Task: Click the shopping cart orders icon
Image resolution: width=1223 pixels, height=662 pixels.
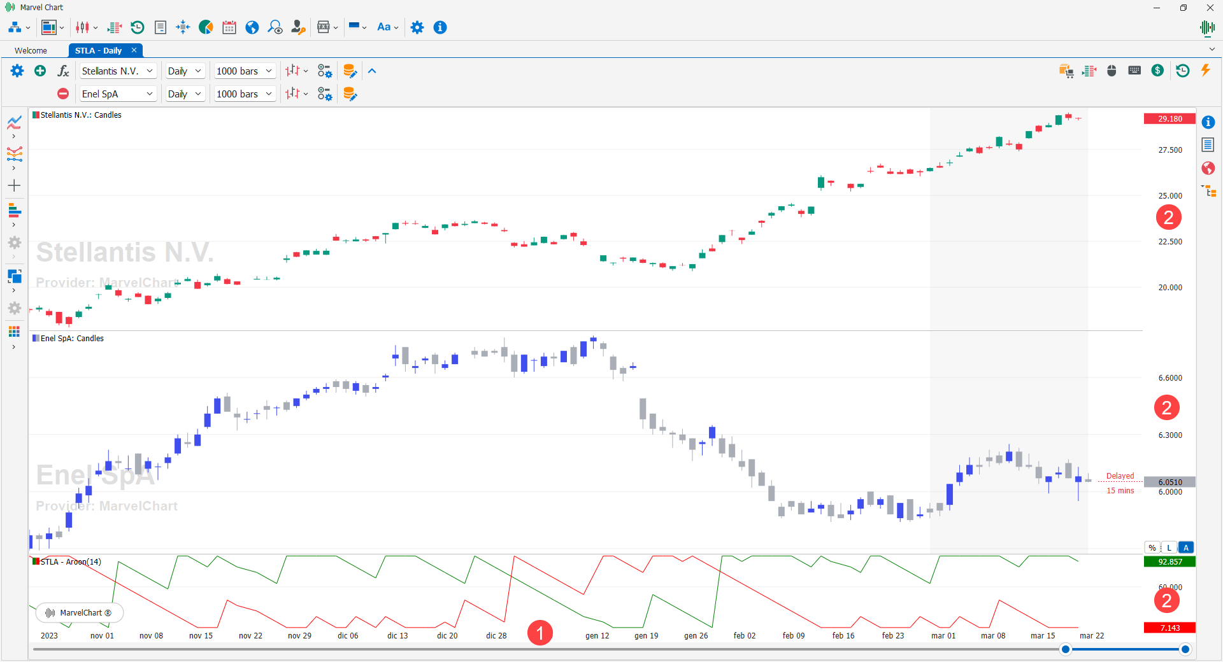Action: point(1066,71)
